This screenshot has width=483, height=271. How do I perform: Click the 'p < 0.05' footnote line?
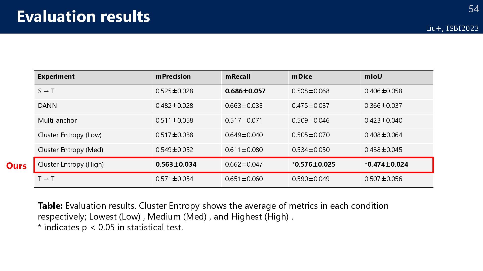(110, 227)
